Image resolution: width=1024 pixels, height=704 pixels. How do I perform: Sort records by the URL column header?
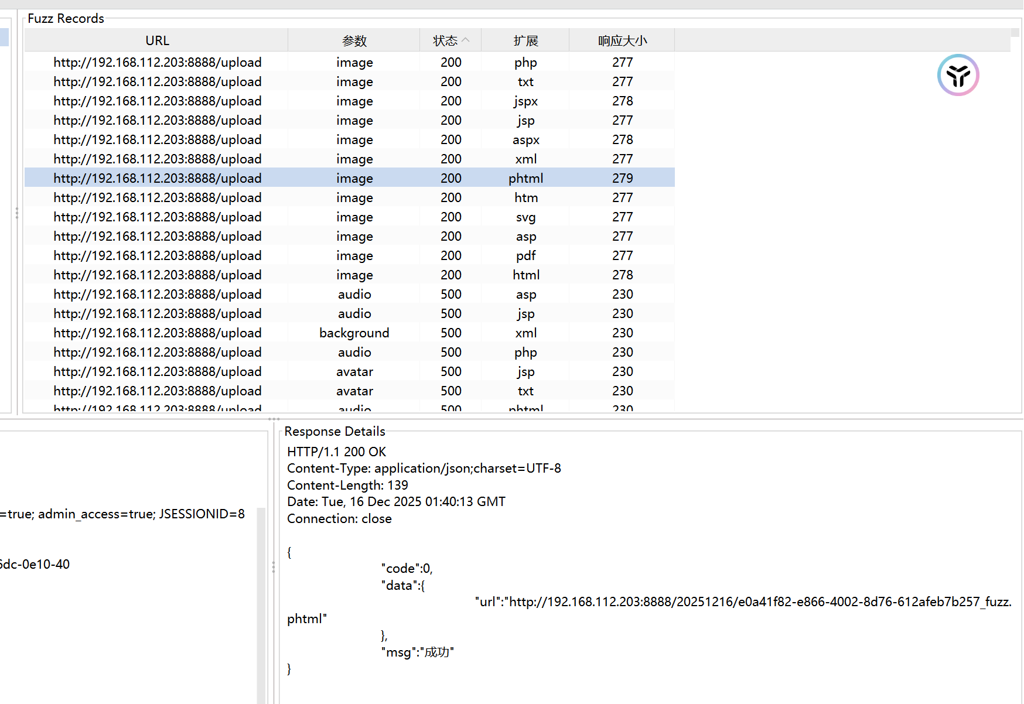[157, 40]
